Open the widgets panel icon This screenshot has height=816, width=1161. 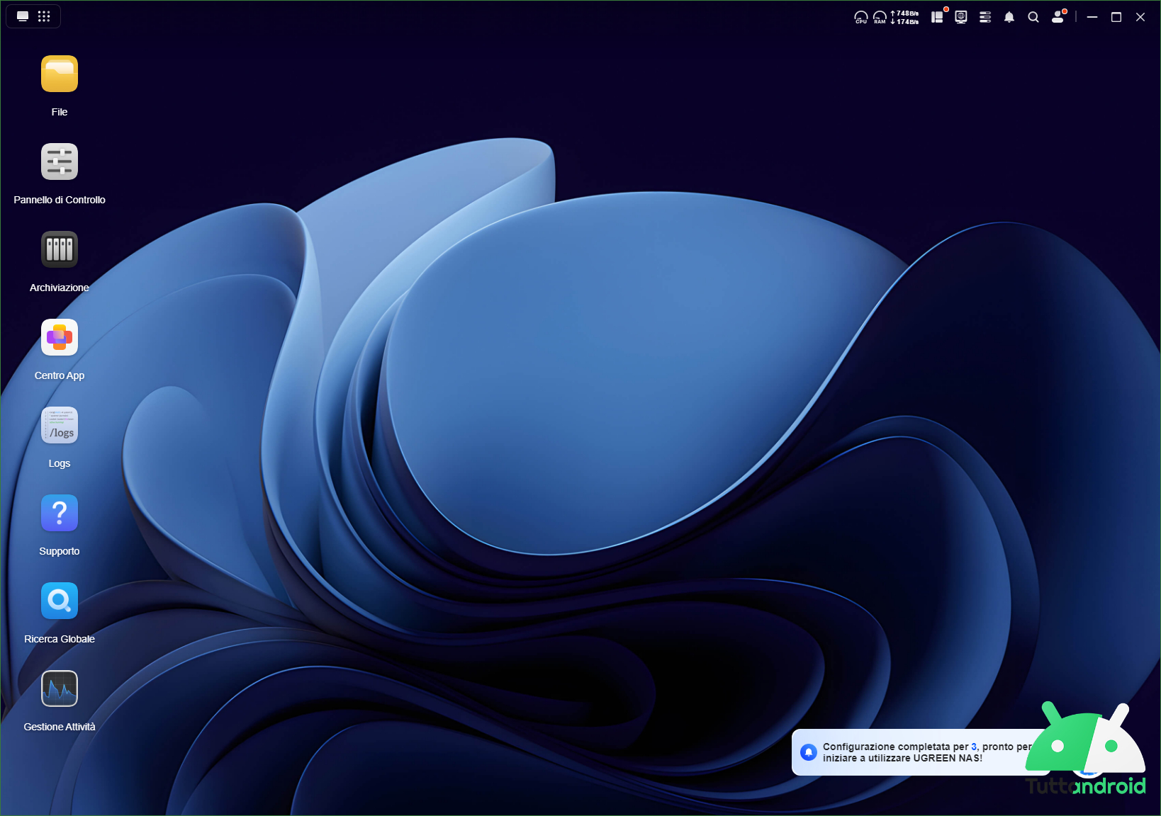pos(937,17)
